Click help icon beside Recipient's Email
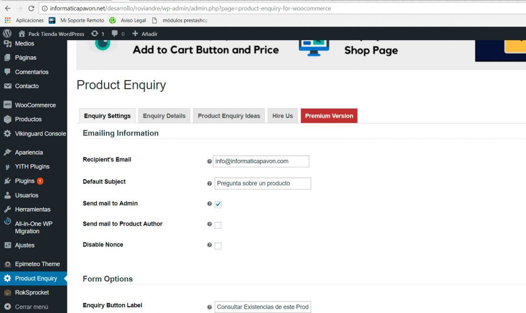 [x=209, y=161]
